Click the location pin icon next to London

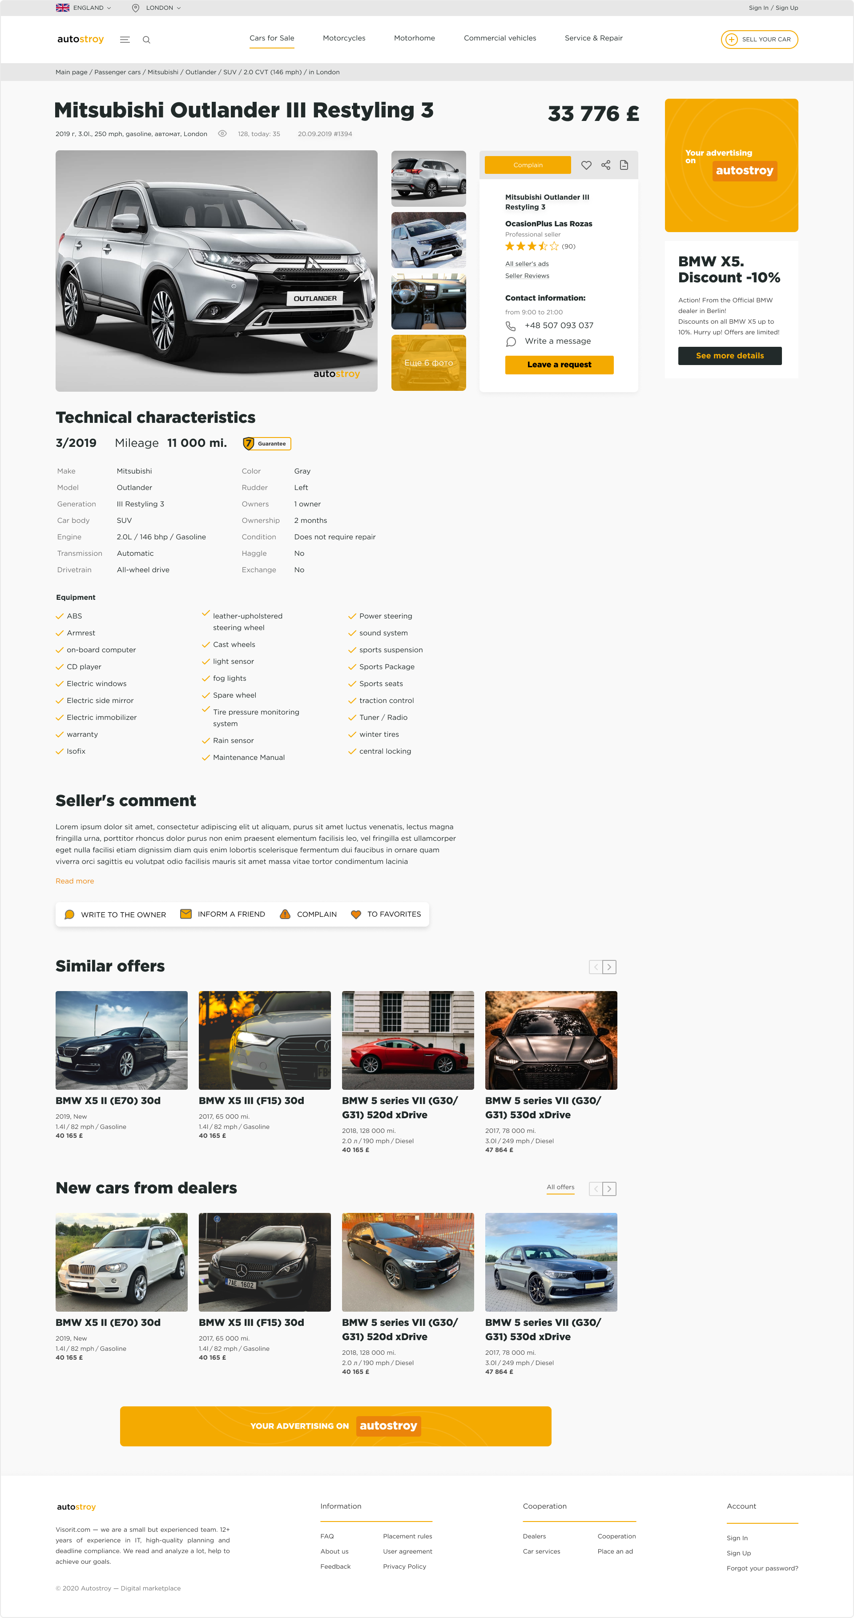pos(135,8)
